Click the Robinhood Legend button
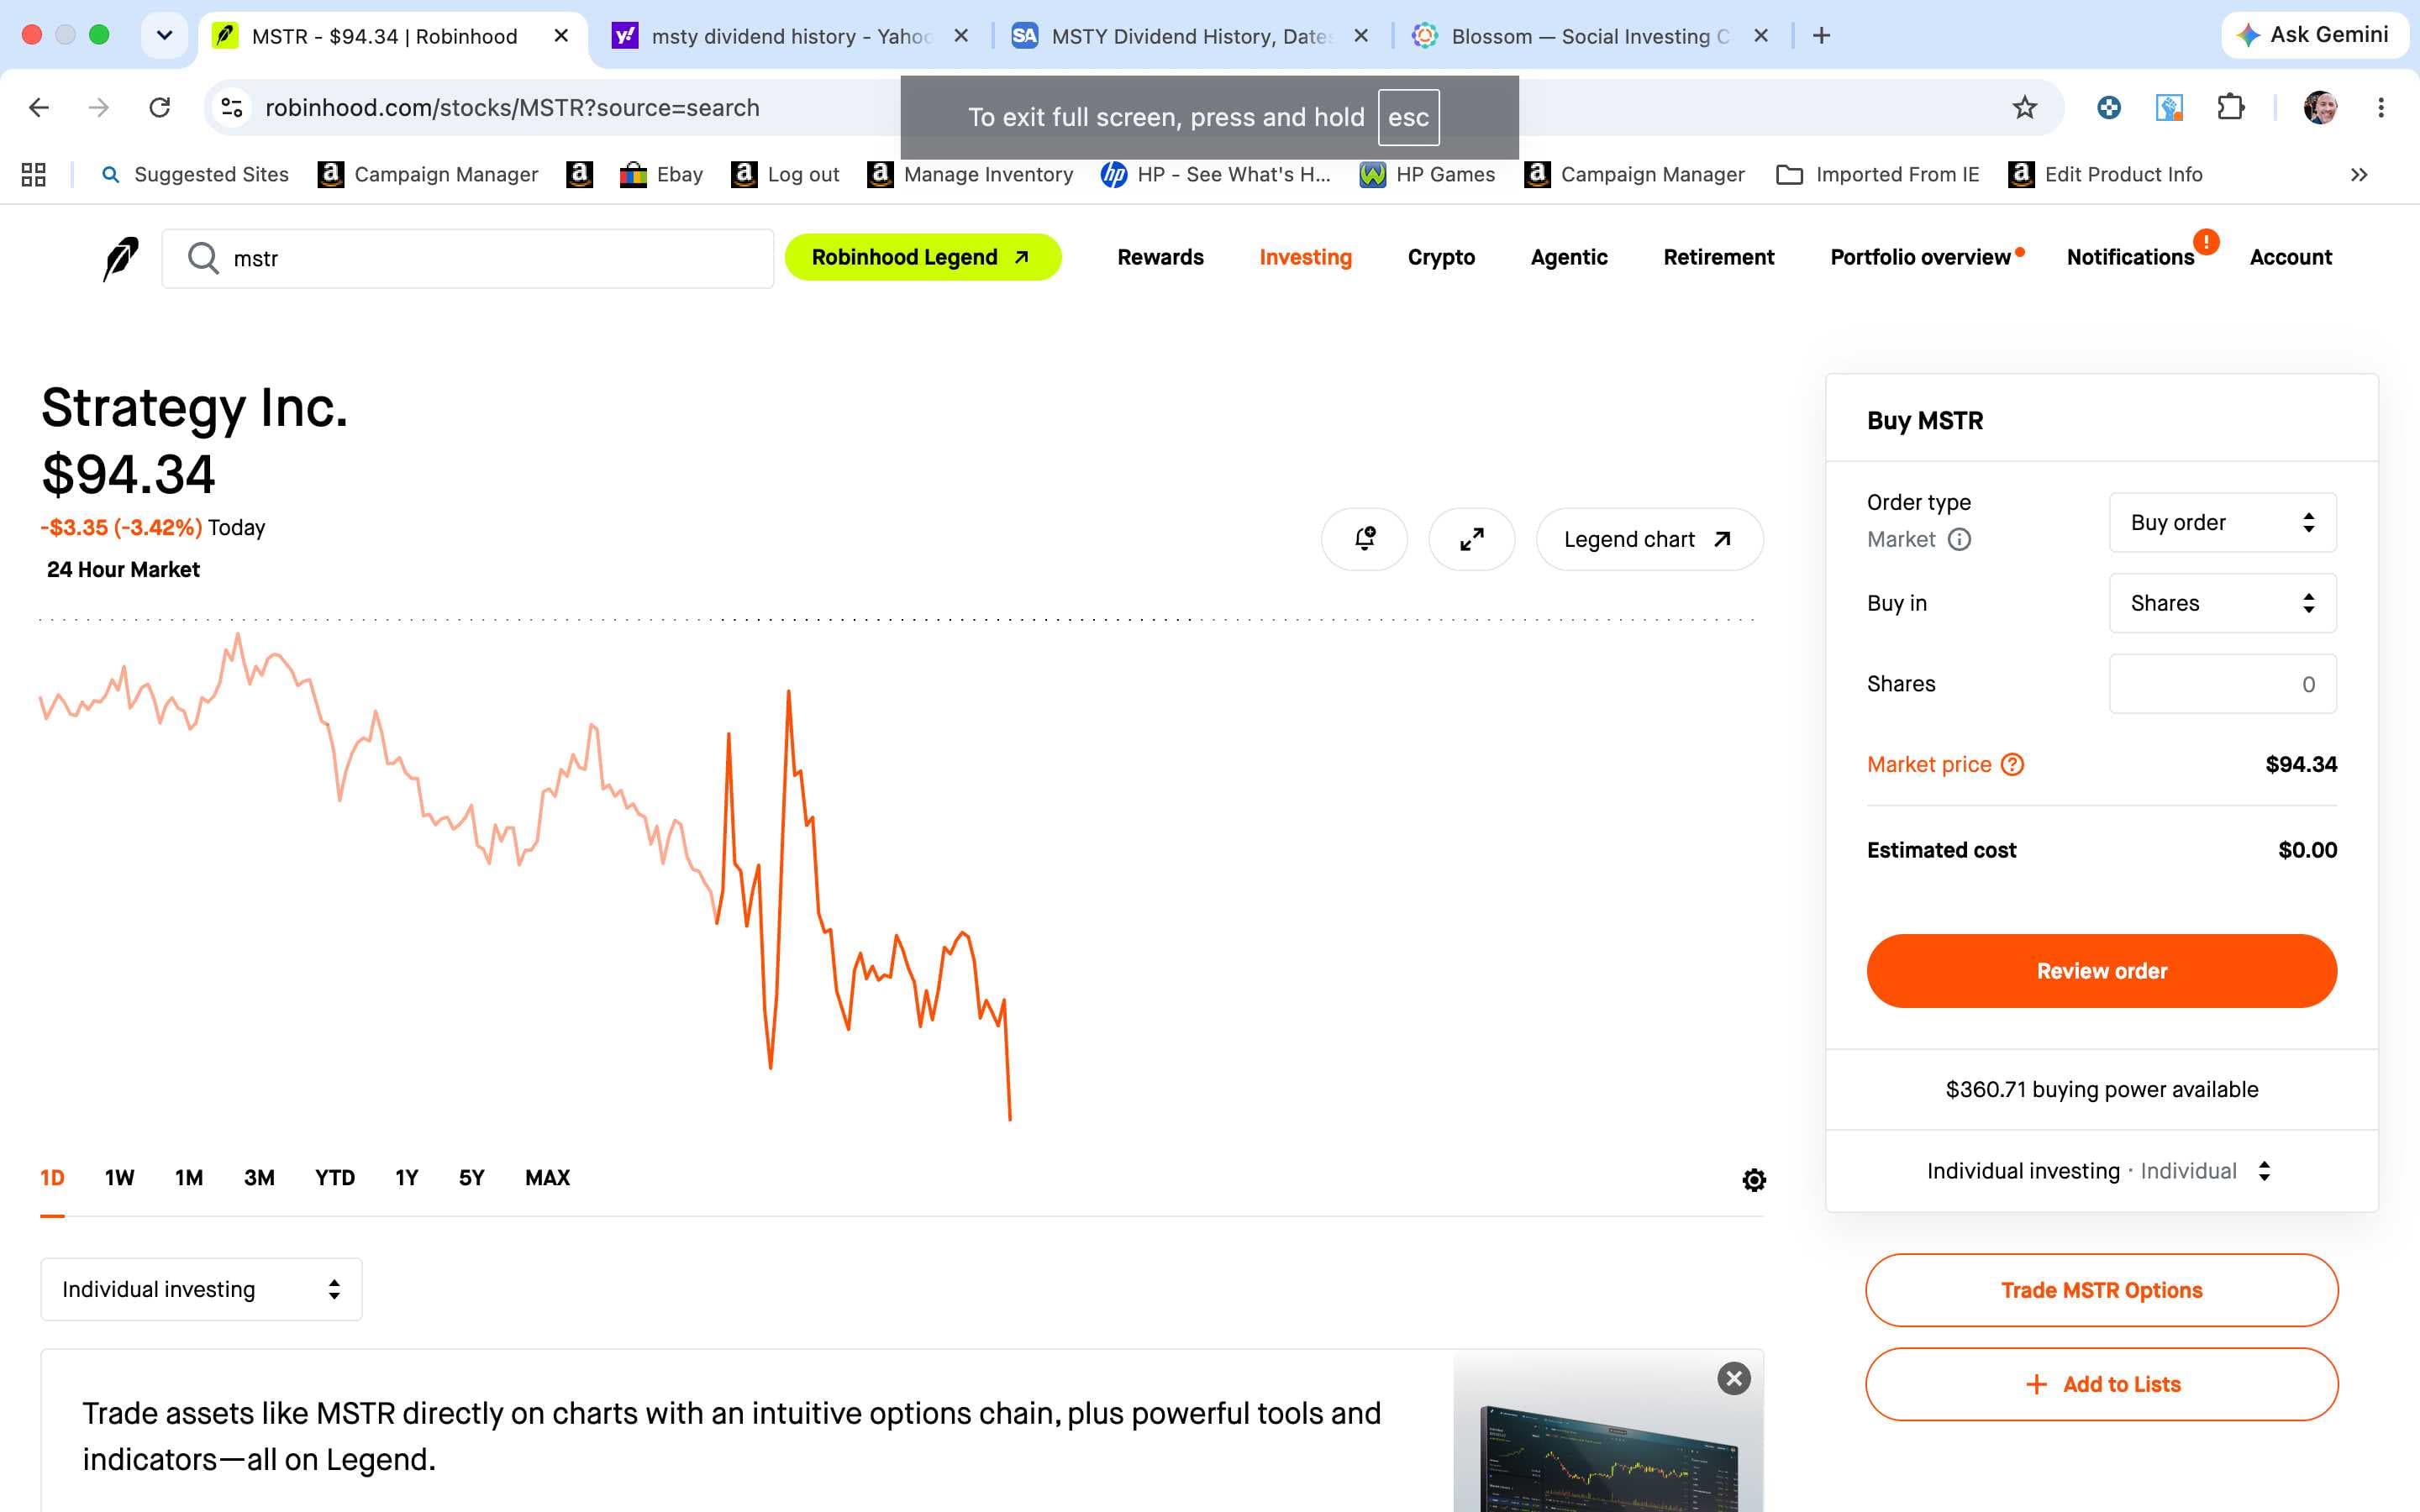Screen dimensions: 2420x1512 tap(922, 257)
